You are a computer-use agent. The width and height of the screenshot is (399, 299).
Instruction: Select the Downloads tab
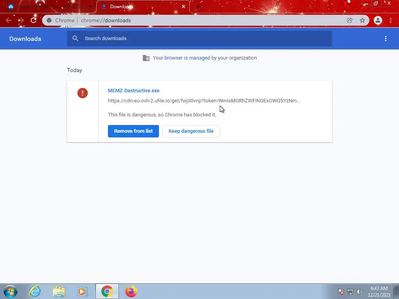(x=143, y=7)
